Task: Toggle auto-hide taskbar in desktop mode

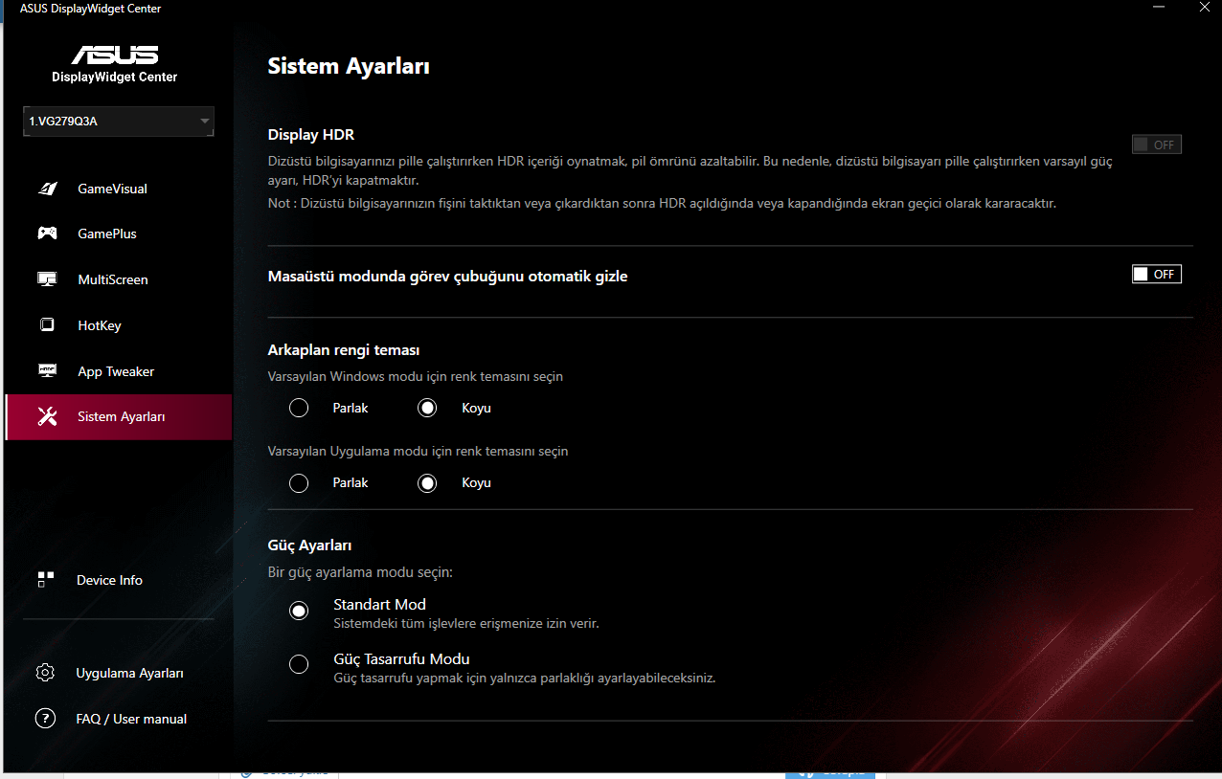Action: point(1156,275)
